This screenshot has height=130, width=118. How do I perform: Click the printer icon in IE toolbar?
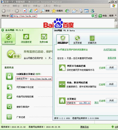pyautogui.click(x=81, y=11)
